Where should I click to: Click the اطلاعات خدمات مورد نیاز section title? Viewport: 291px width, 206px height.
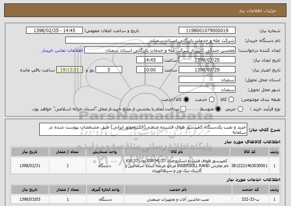coord(253,180)
